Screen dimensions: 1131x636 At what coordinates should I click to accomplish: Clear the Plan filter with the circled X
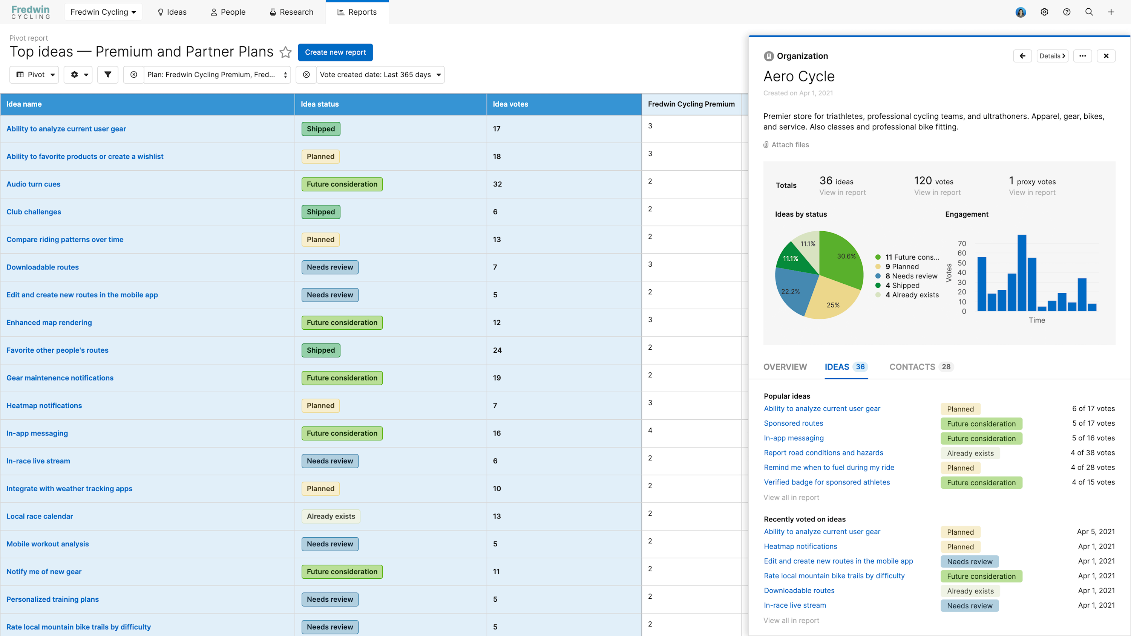(133, 75)
